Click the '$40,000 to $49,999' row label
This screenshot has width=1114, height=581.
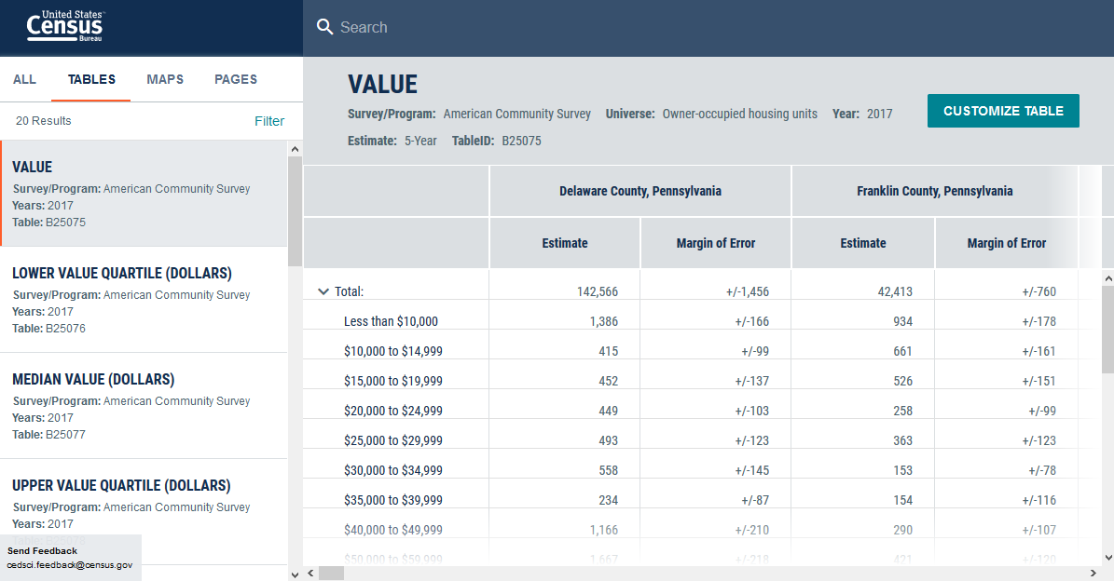(392, 530)
